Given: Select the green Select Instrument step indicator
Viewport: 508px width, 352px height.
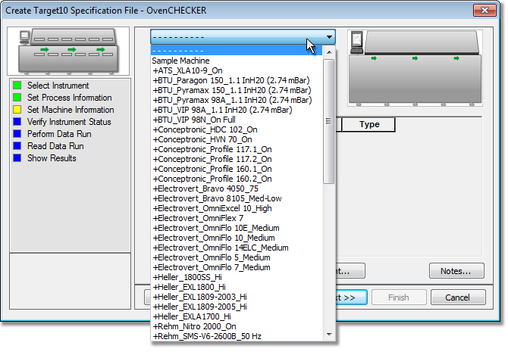Looking at the screenshot, I should tap(17, 86).
